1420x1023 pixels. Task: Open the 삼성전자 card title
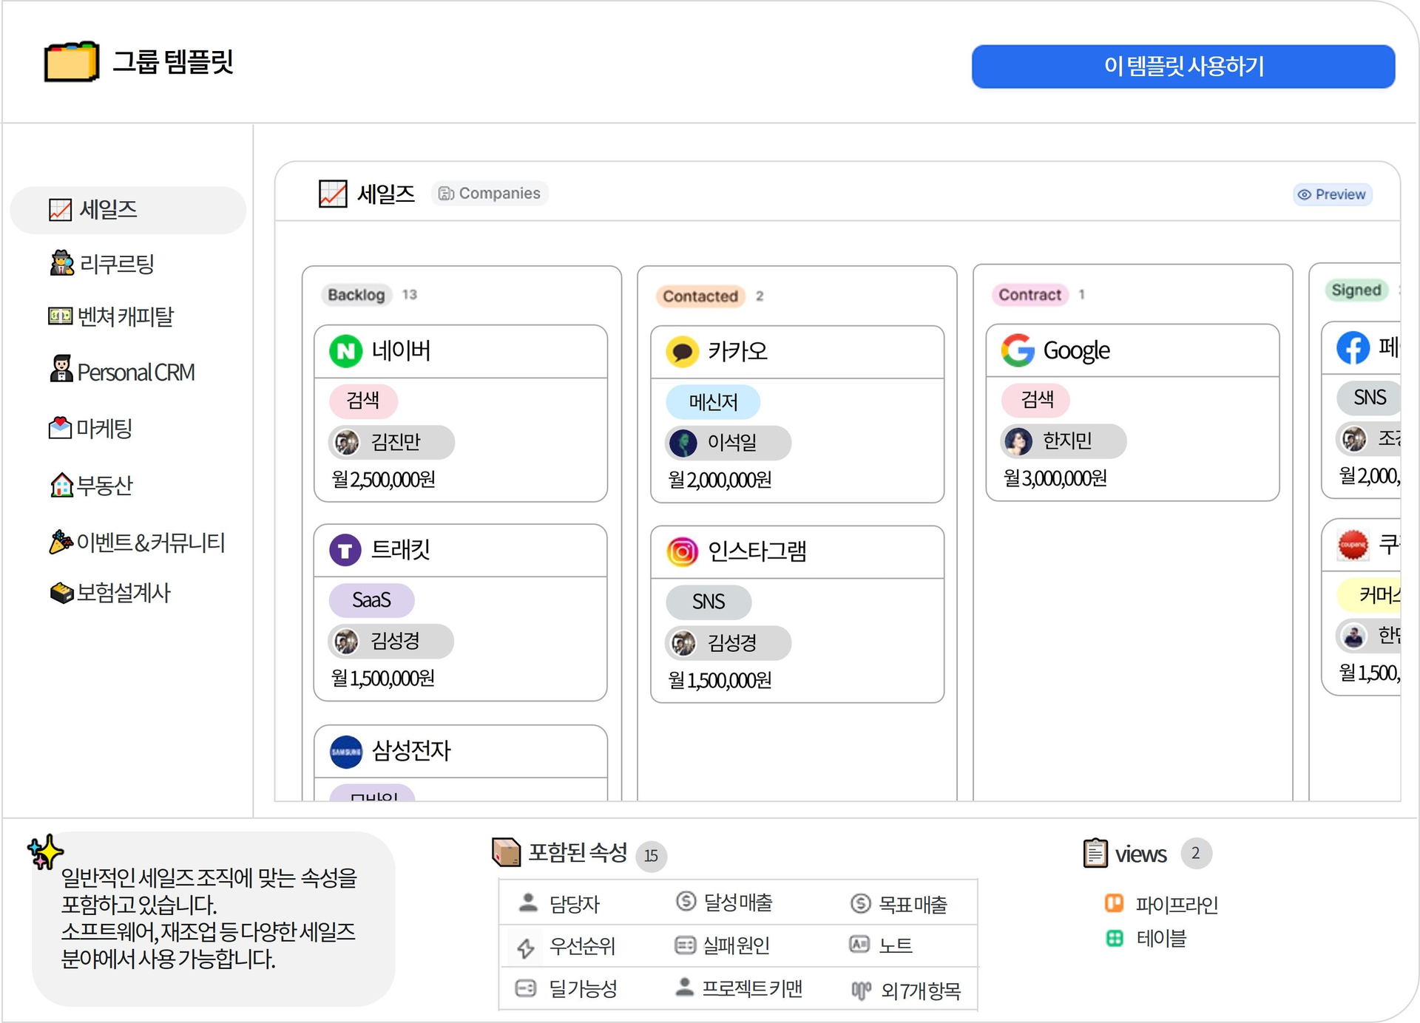point(411,751)
